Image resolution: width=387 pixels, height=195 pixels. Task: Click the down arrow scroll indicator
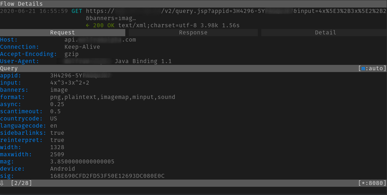pyautogui.click(x=2, y=183)
